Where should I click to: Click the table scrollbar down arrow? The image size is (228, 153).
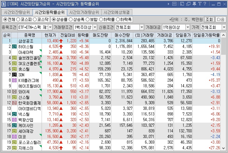point(224,148)
